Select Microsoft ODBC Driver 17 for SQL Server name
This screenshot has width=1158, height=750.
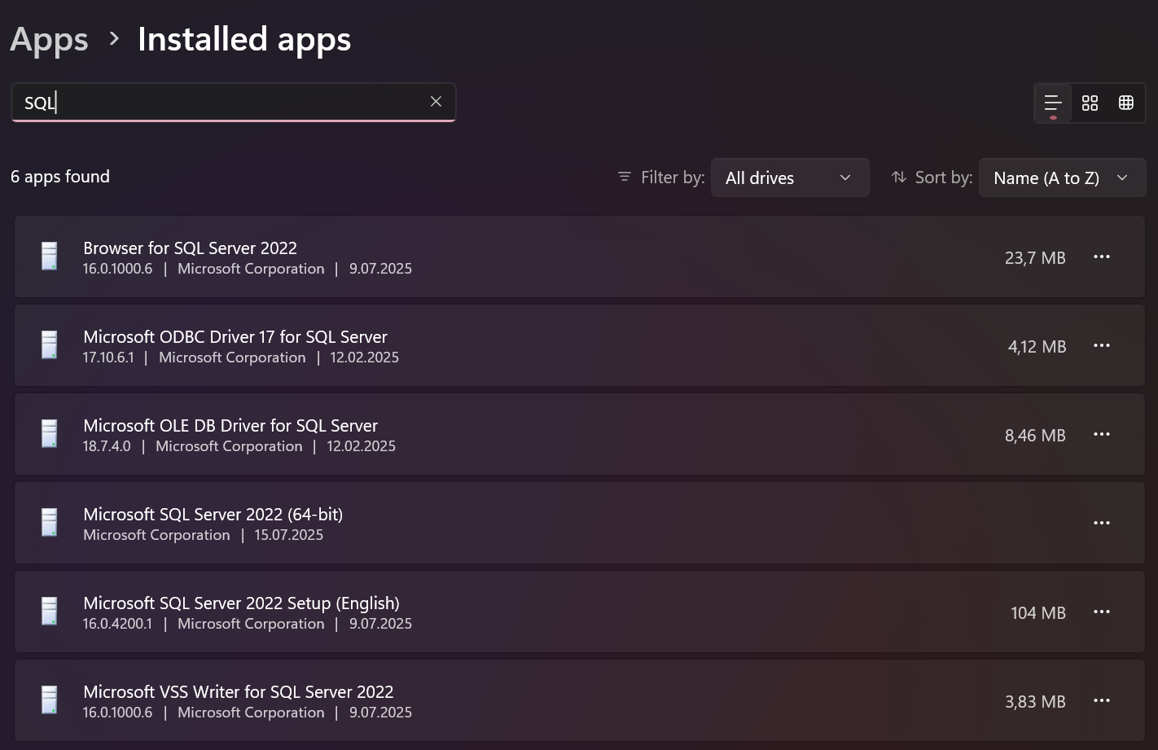pyautogui.click(x=235, y=336)
